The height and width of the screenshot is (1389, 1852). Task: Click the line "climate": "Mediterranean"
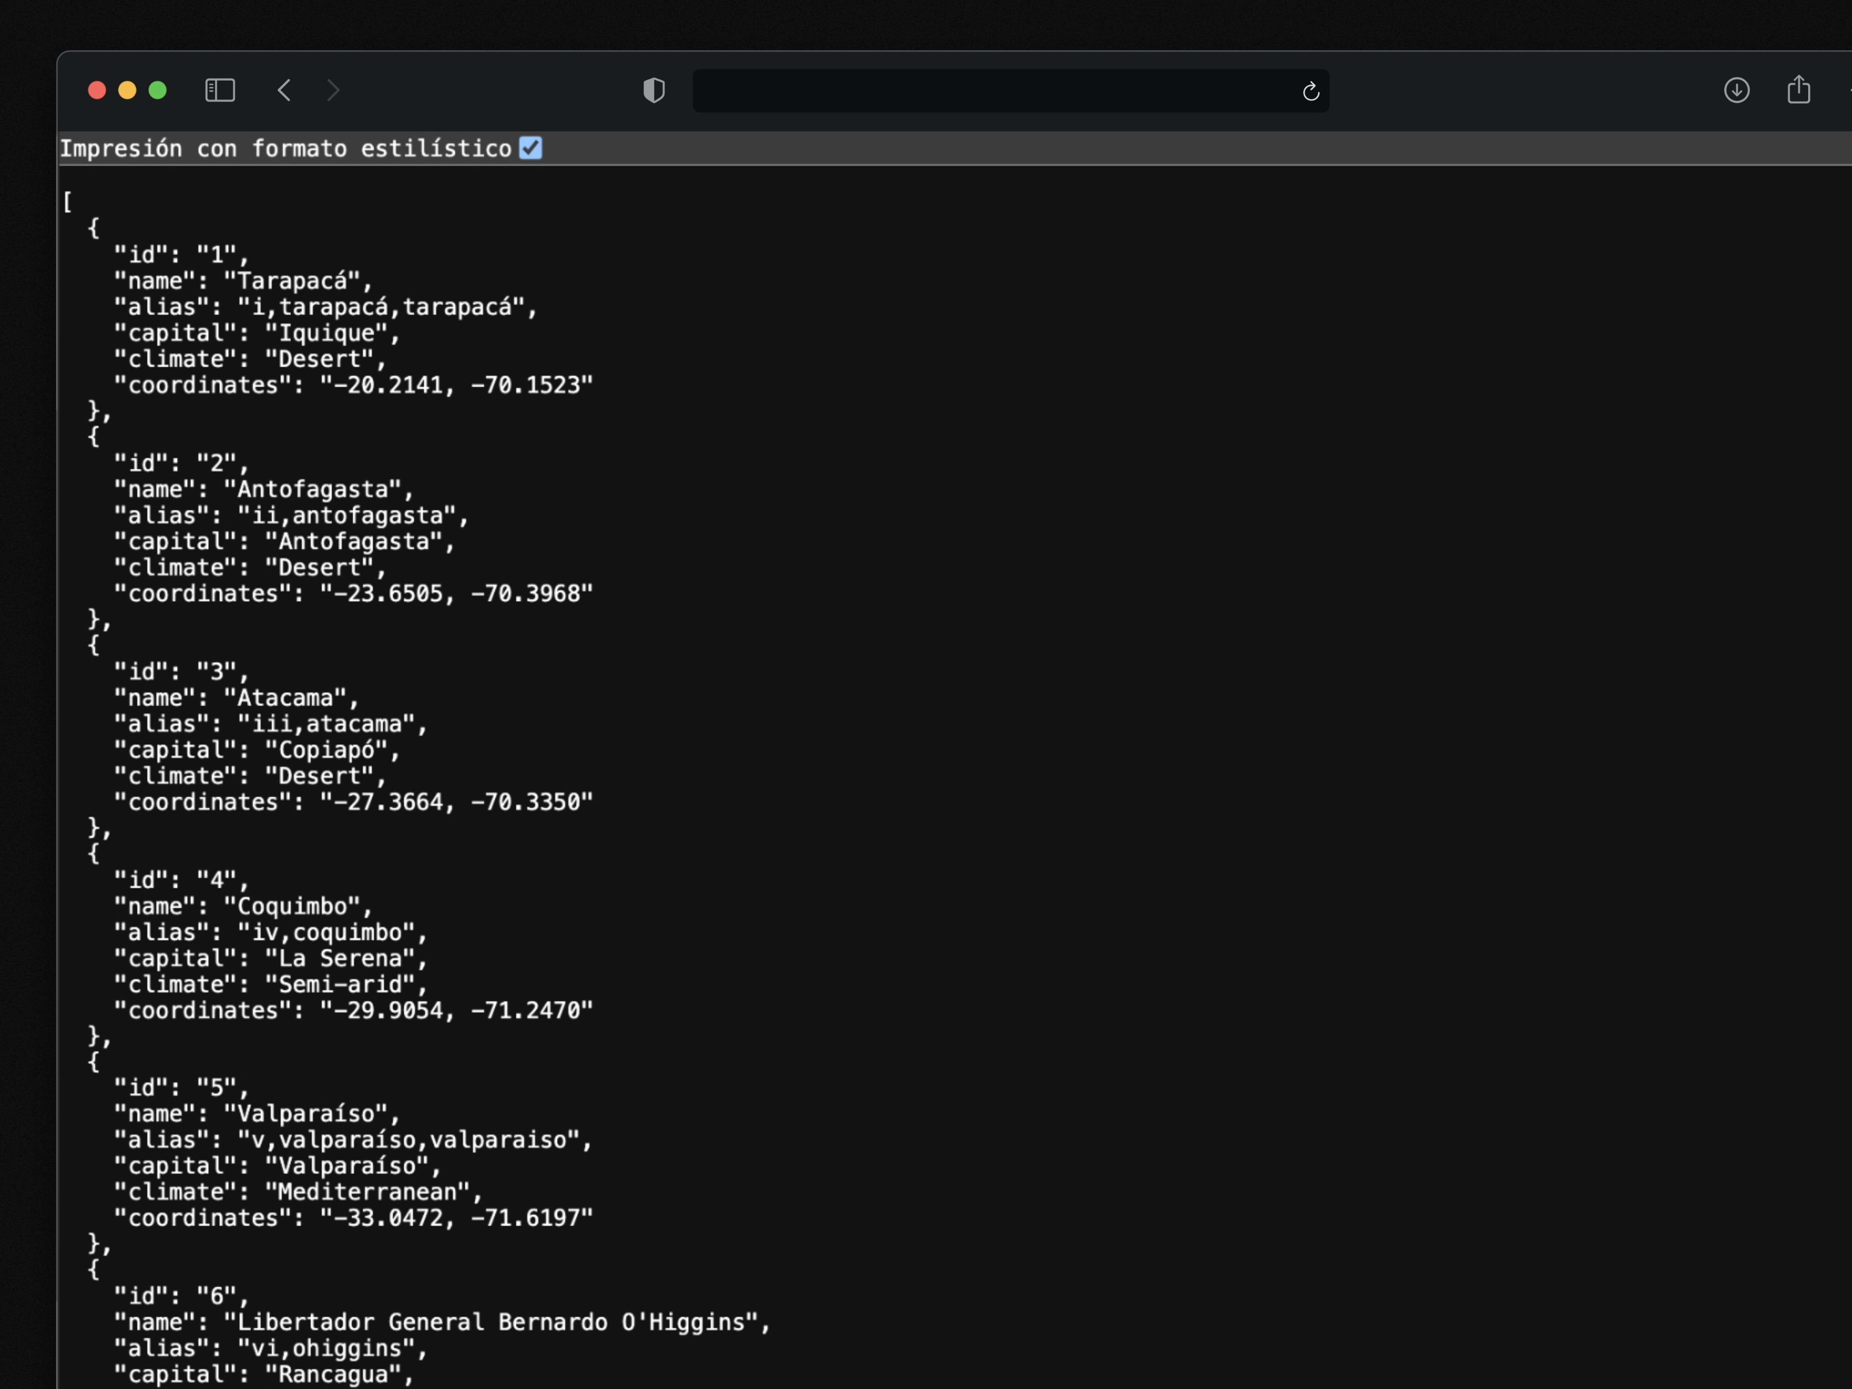tap(298, 1192)
